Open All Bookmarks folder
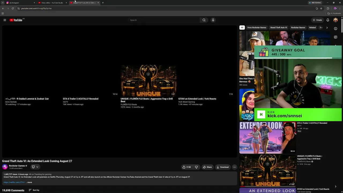Image resolution: width=343 pixels, height=193 pixels. point(334,13)
